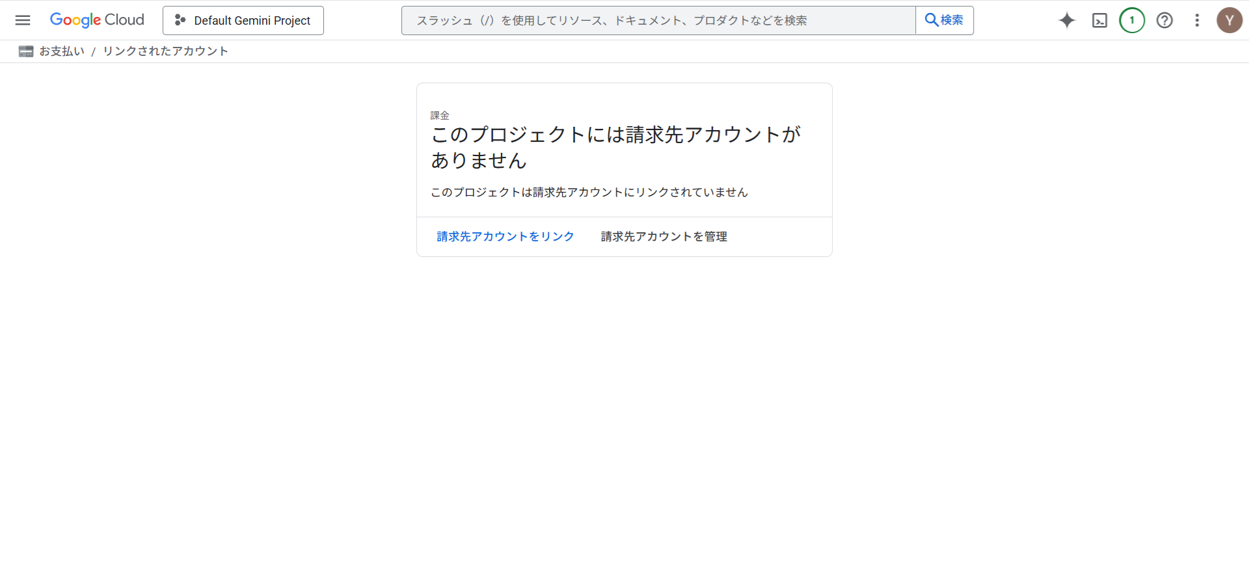Open the account avatar Y menu
Screen dimensions: 1249x566
[x=1229, y=21]
